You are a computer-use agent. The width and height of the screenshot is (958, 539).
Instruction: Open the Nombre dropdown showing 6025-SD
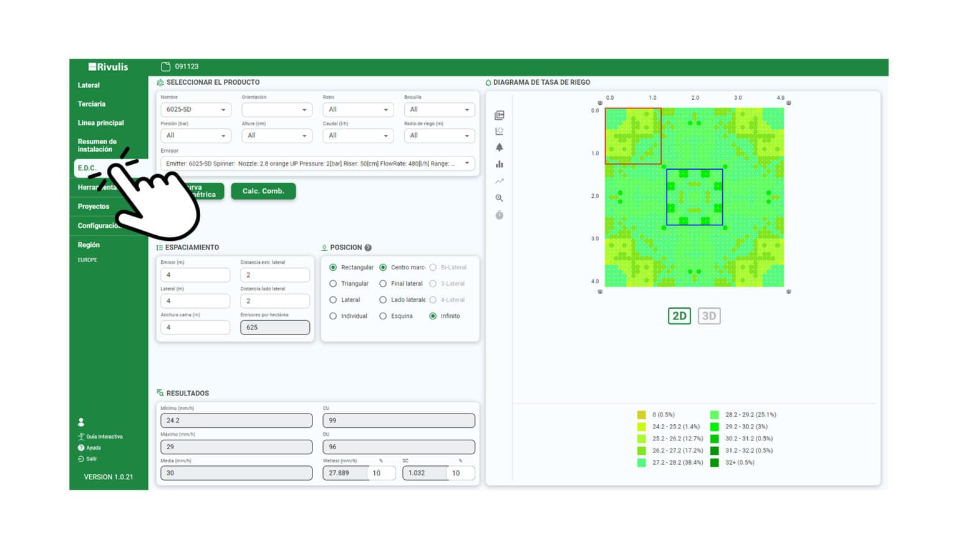195,110
